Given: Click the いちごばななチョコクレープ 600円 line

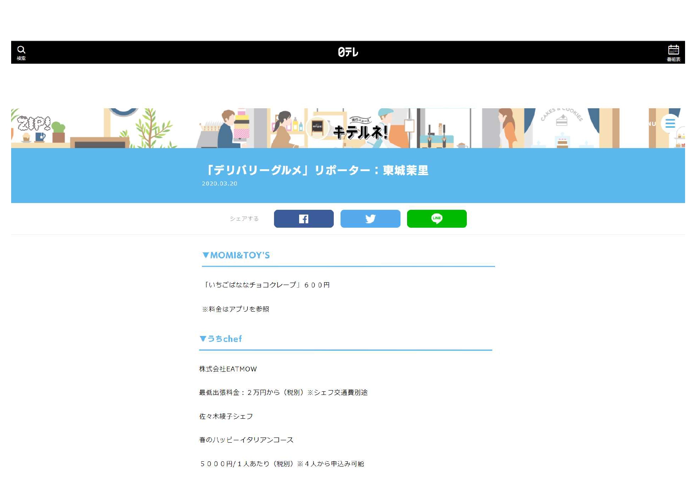Looking at the screenshot, I should coord(266,285).
